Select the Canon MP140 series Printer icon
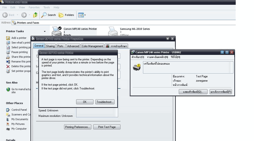 click(57, 31)
